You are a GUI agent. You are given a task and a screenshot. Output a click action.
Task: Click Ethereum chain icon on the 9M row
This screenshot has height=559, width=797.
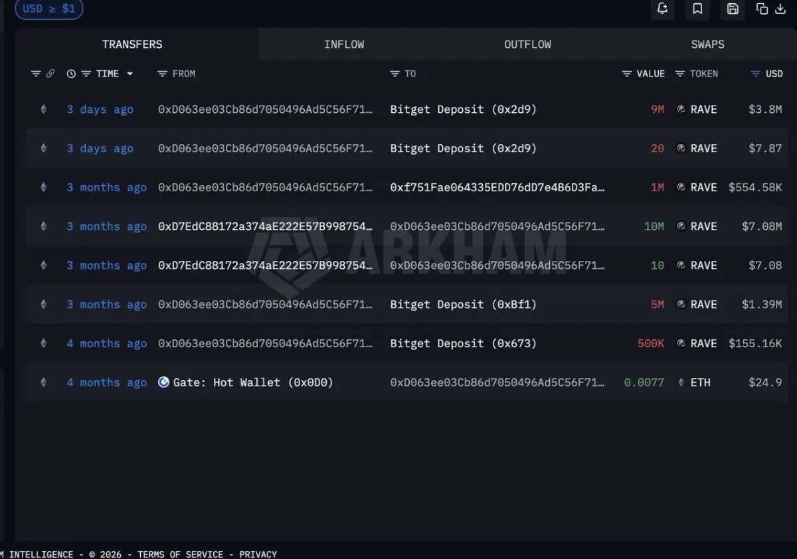(44, 110)
